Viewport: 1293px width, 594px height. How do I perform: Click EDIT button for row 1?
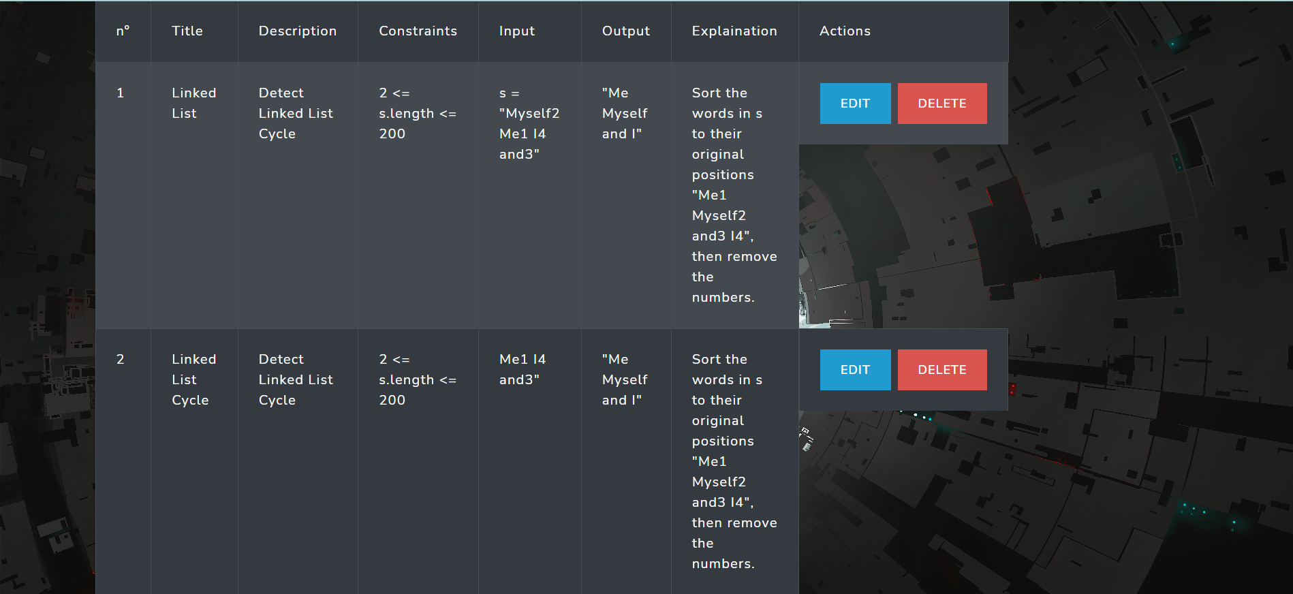tap(855, 104)
